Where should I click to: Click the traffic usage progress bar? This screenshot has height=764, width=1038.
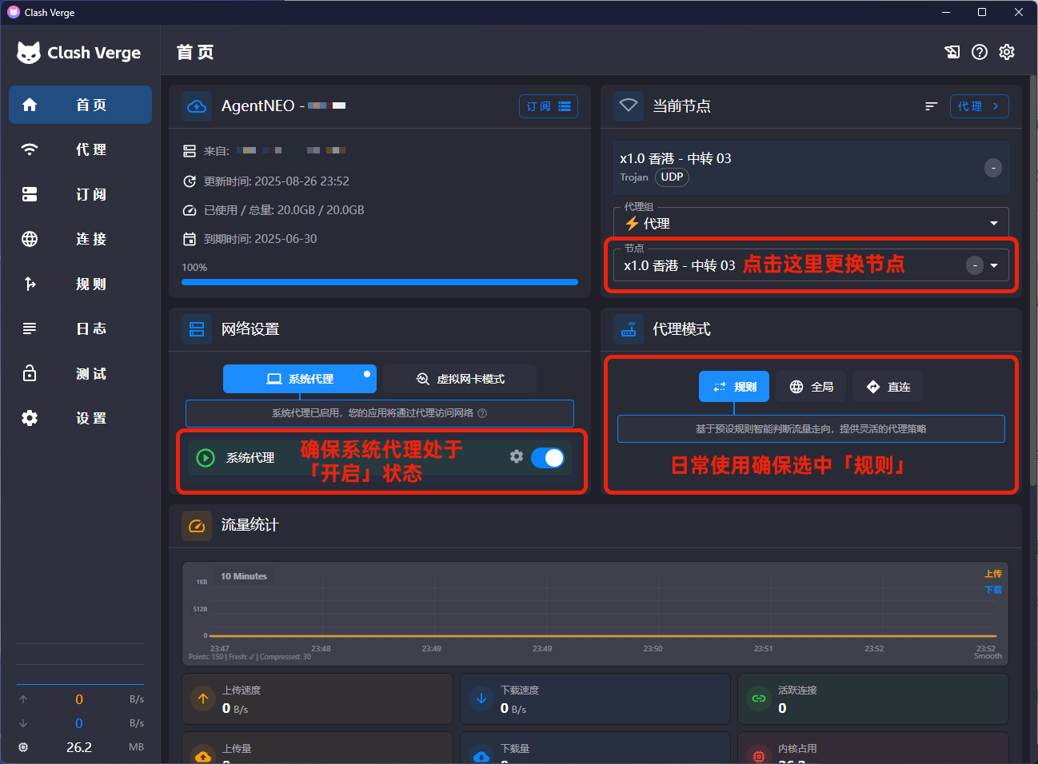pyautogui.click(x=380, y=282)
